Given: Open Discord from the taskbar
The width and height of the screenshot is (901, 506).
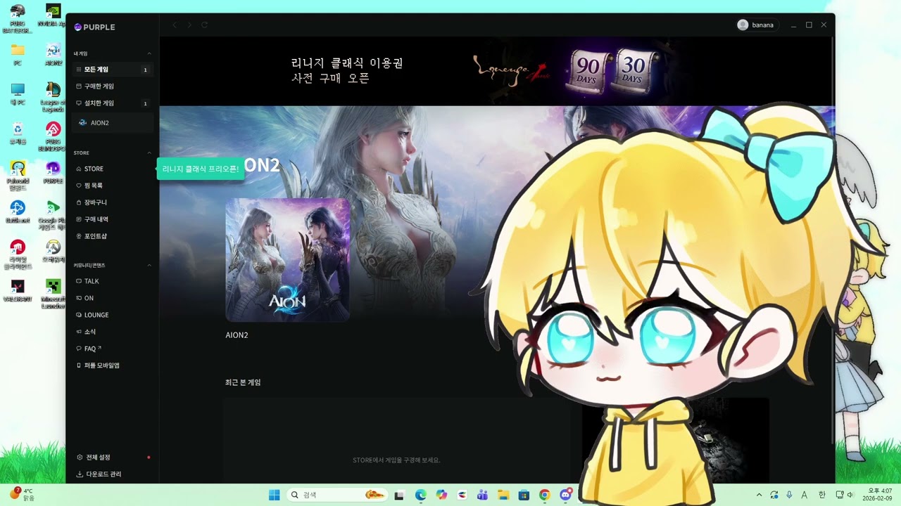Looking at the screenshot, I should point(565,495).
